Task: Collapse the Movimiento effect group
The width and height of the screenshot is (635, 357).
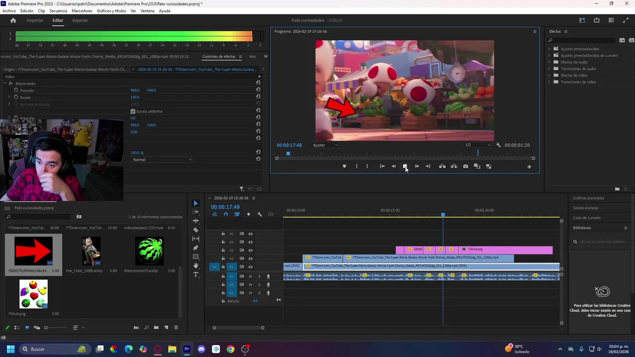Action: [5, 83]
